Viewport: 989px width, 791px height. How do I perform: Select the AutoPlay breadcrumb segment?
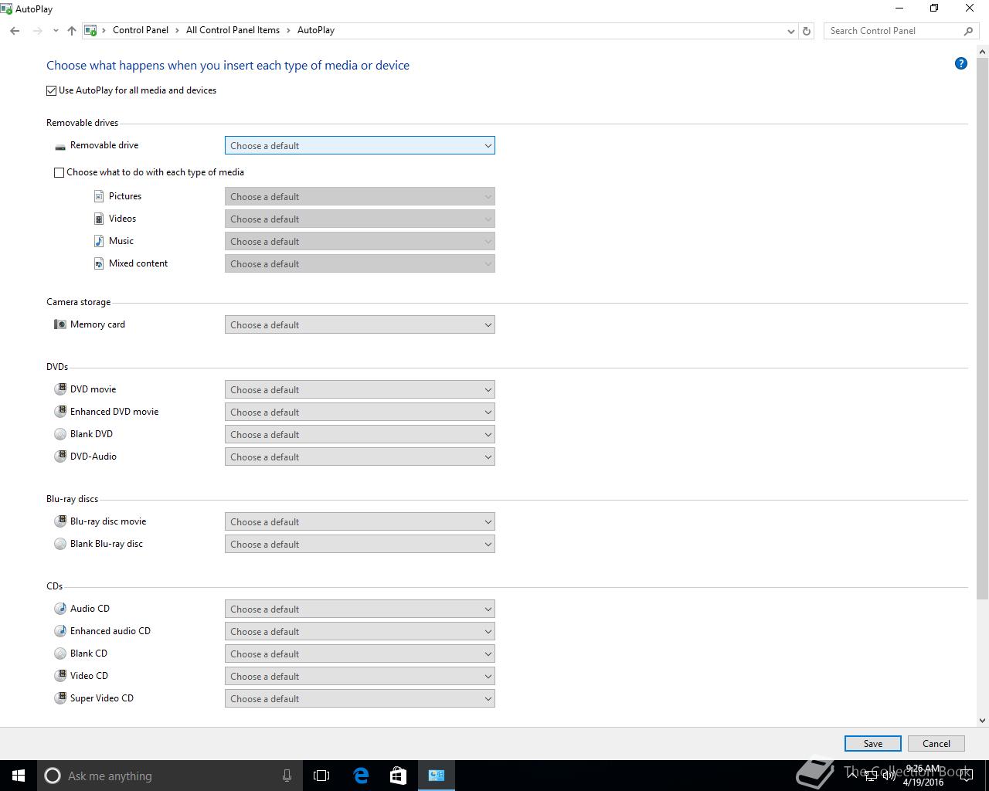(316, 30)
